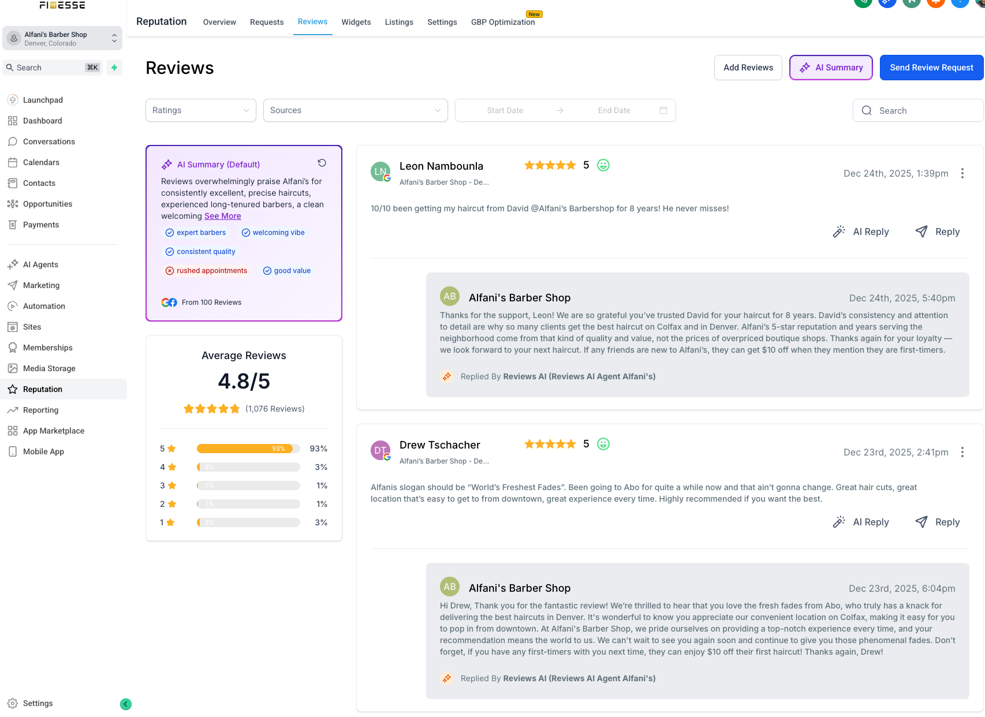This screenshot has width=985, height=717.
Task: Click the 'expert barbers' tag
Action: point(196,233)
